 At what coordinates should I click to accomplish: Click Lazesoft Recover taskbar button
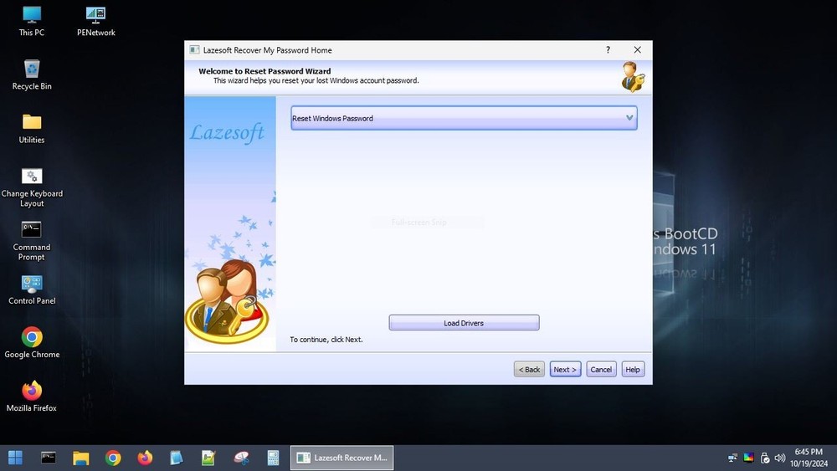pos(342,458)
